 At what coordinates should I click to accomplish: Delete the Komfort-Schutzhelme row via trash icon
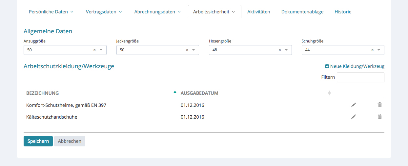[379, 105]
